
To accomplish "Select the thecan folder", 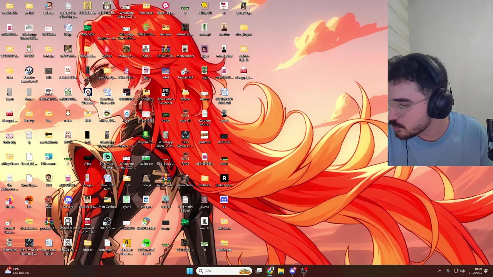I will coord(185,94).
